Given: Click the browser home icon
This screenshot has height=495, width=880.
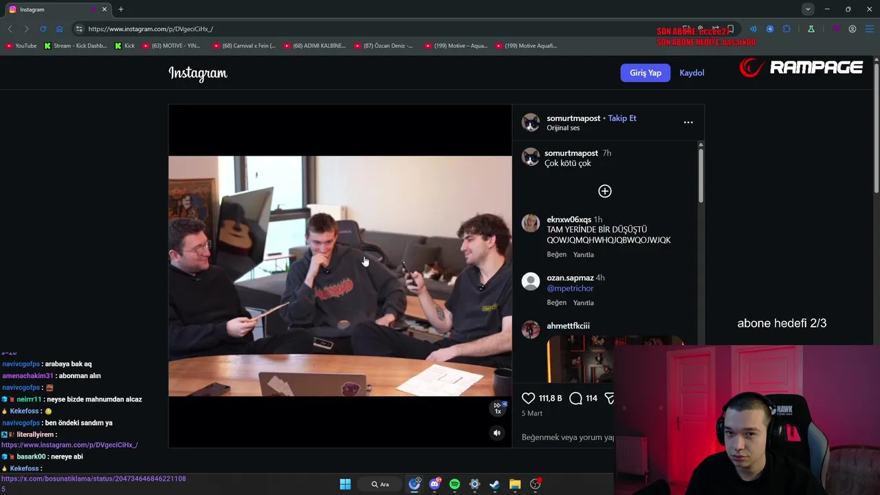Looking at the screenshot, I should tap(59, 29).
